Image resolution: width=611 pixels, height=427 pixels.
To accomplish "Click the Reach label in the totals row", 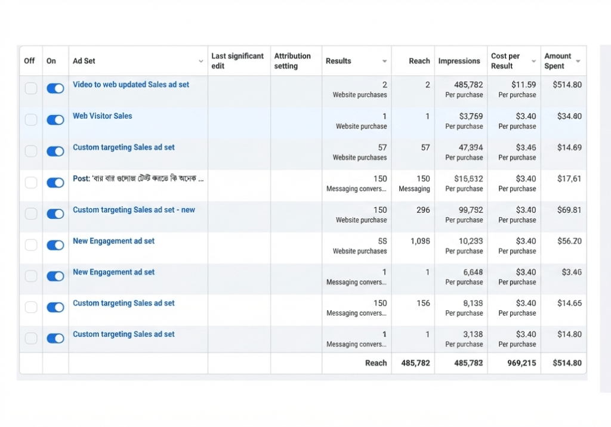I will pyautogui.click(x=376, y=363).
